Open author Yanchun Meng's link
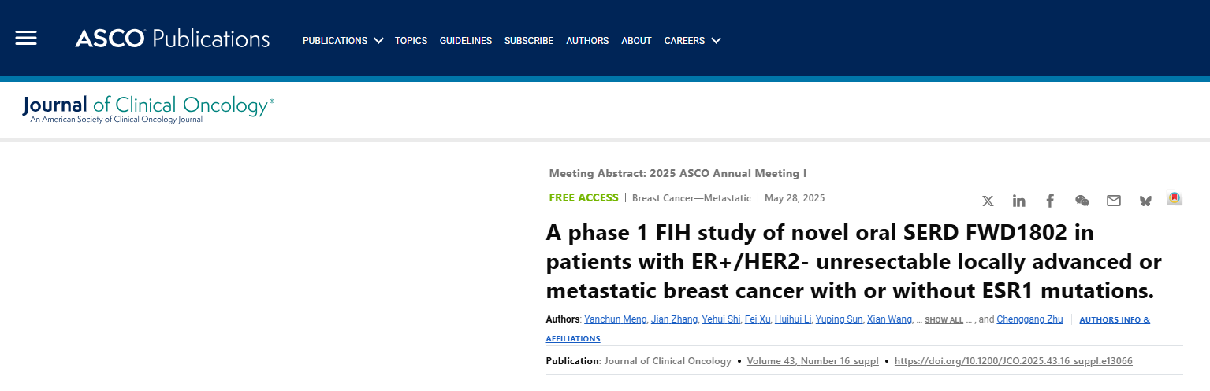 [616, 319]
